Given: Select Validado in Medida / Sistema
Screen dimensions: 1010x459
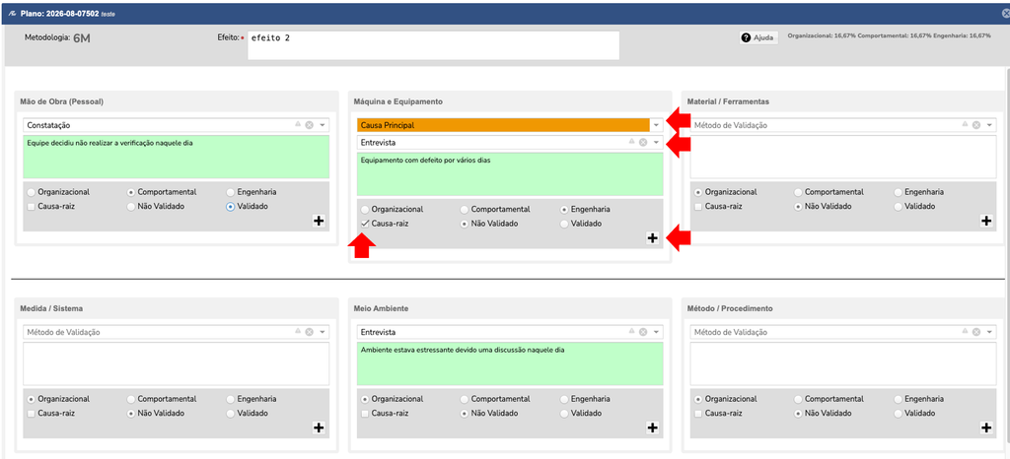Looking at the screenshot, I should point(231,414).
